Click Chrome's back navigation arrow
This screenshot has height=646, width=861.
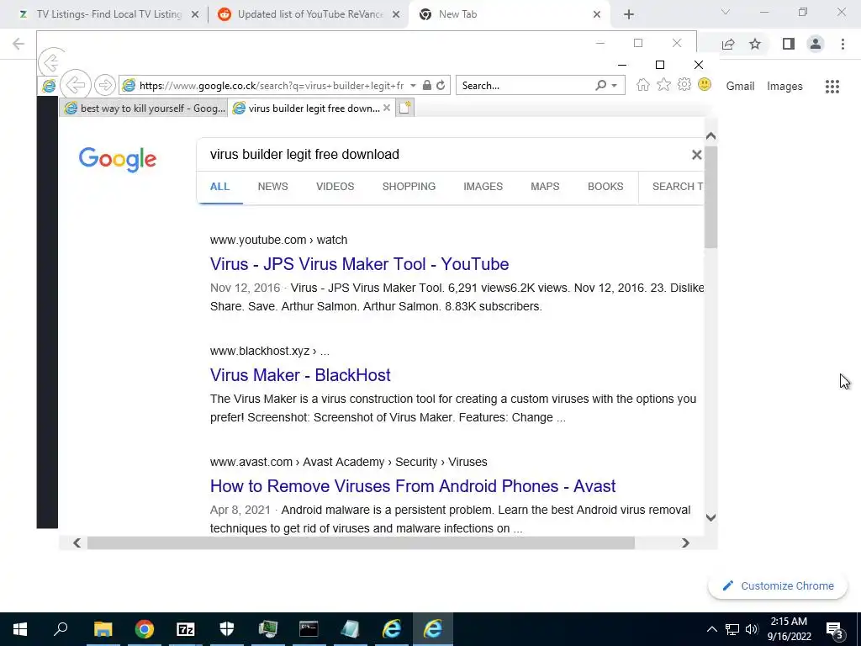(18, 44)
